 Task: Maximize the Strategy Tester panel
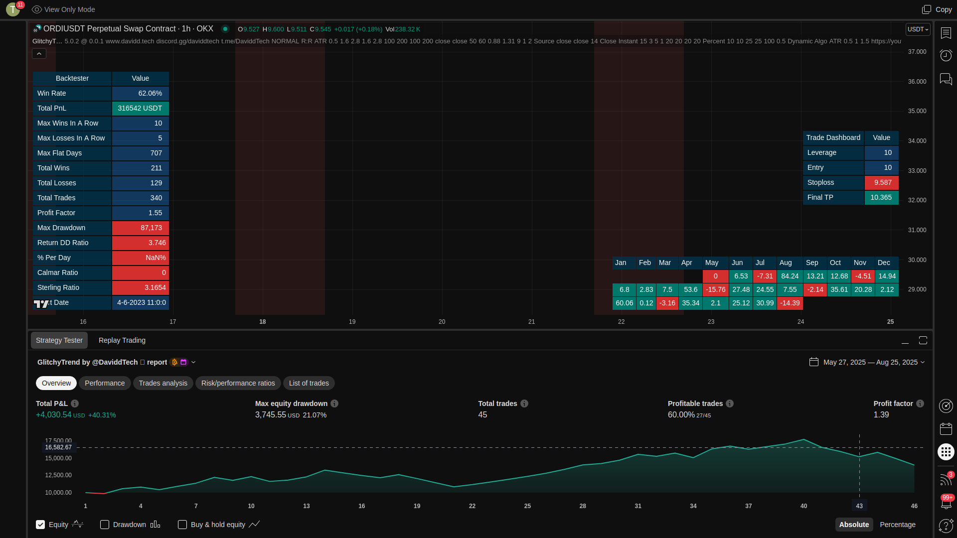[x=923, y=340]
